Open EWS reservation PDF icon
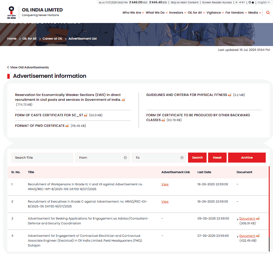 click(123, 100)
